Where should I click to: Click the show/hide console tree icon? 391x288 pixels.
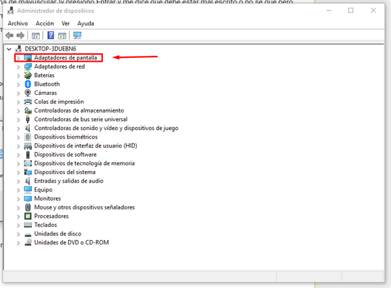tap(36, 36)
